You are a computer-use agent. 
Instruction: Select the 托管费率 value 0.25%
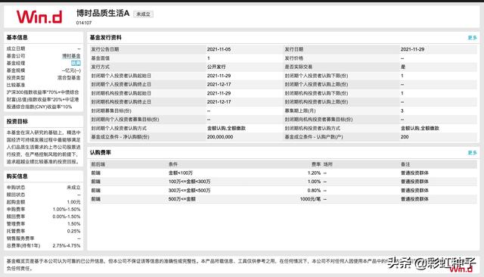[74, 231]
